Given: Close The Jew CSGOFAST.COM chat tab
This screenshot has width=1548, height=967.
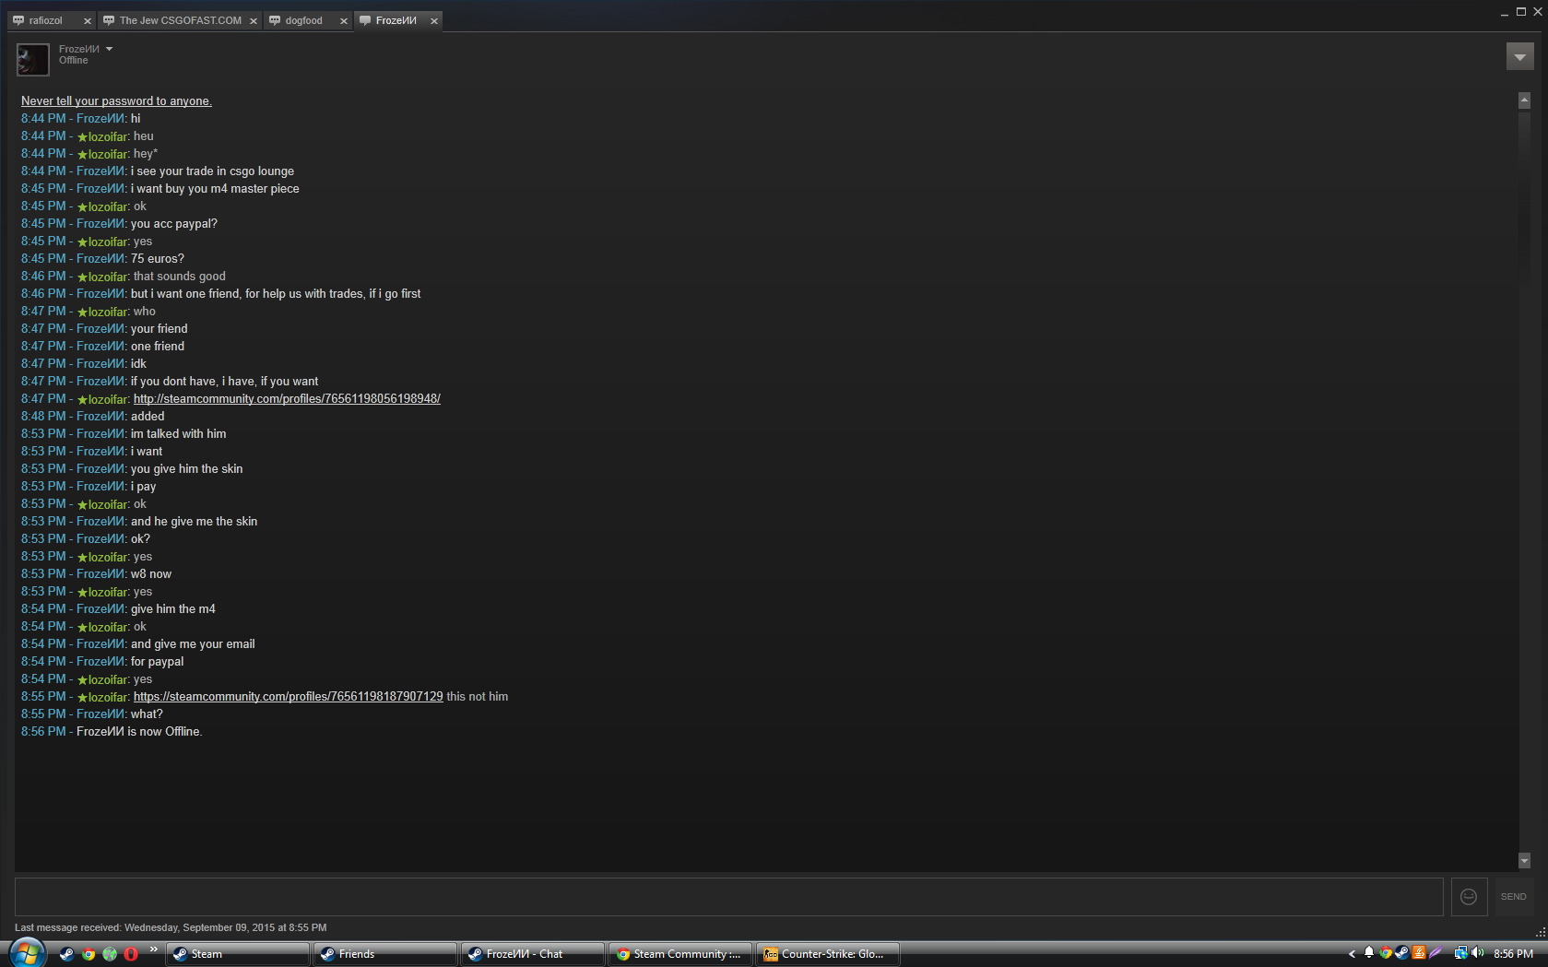Looking at the screenshot, I should coord(254,21).
